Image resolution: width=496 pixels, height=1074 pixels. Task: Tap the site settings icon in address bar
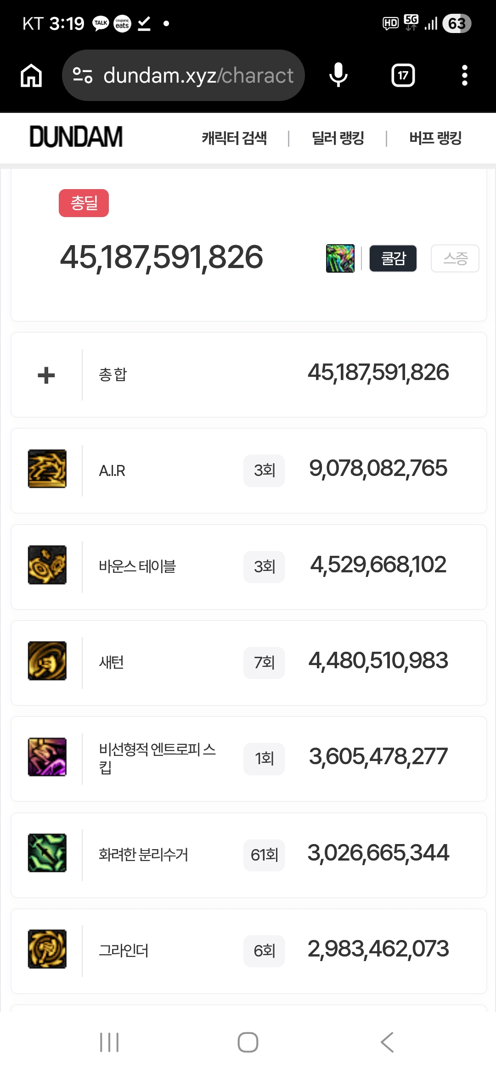click(x=83, y=75)
